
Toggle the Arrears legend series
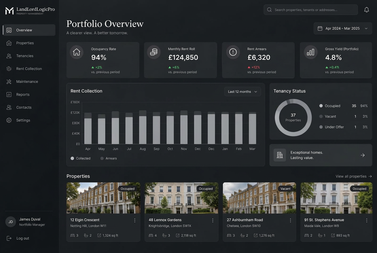(109, 158)
